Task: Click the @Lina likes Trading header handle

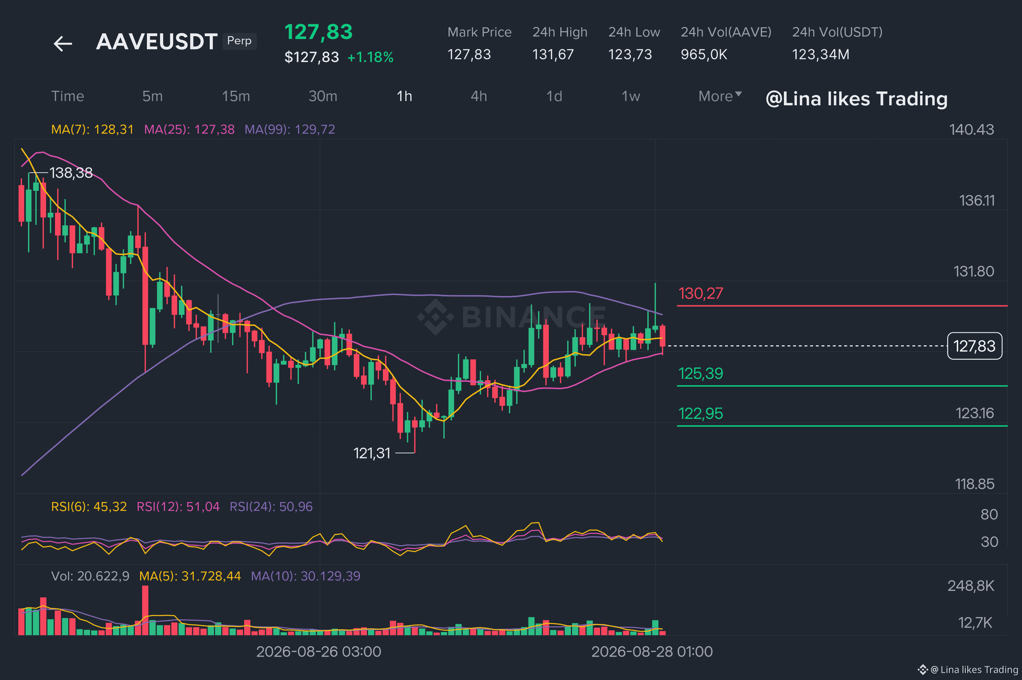Action: coord(857,99)
